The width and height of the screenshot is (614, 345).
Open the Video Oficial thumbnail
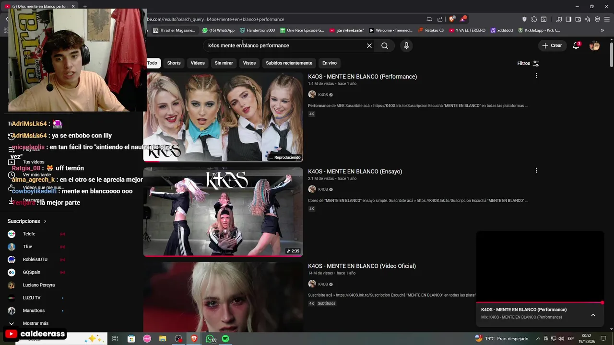click(223, 297)
